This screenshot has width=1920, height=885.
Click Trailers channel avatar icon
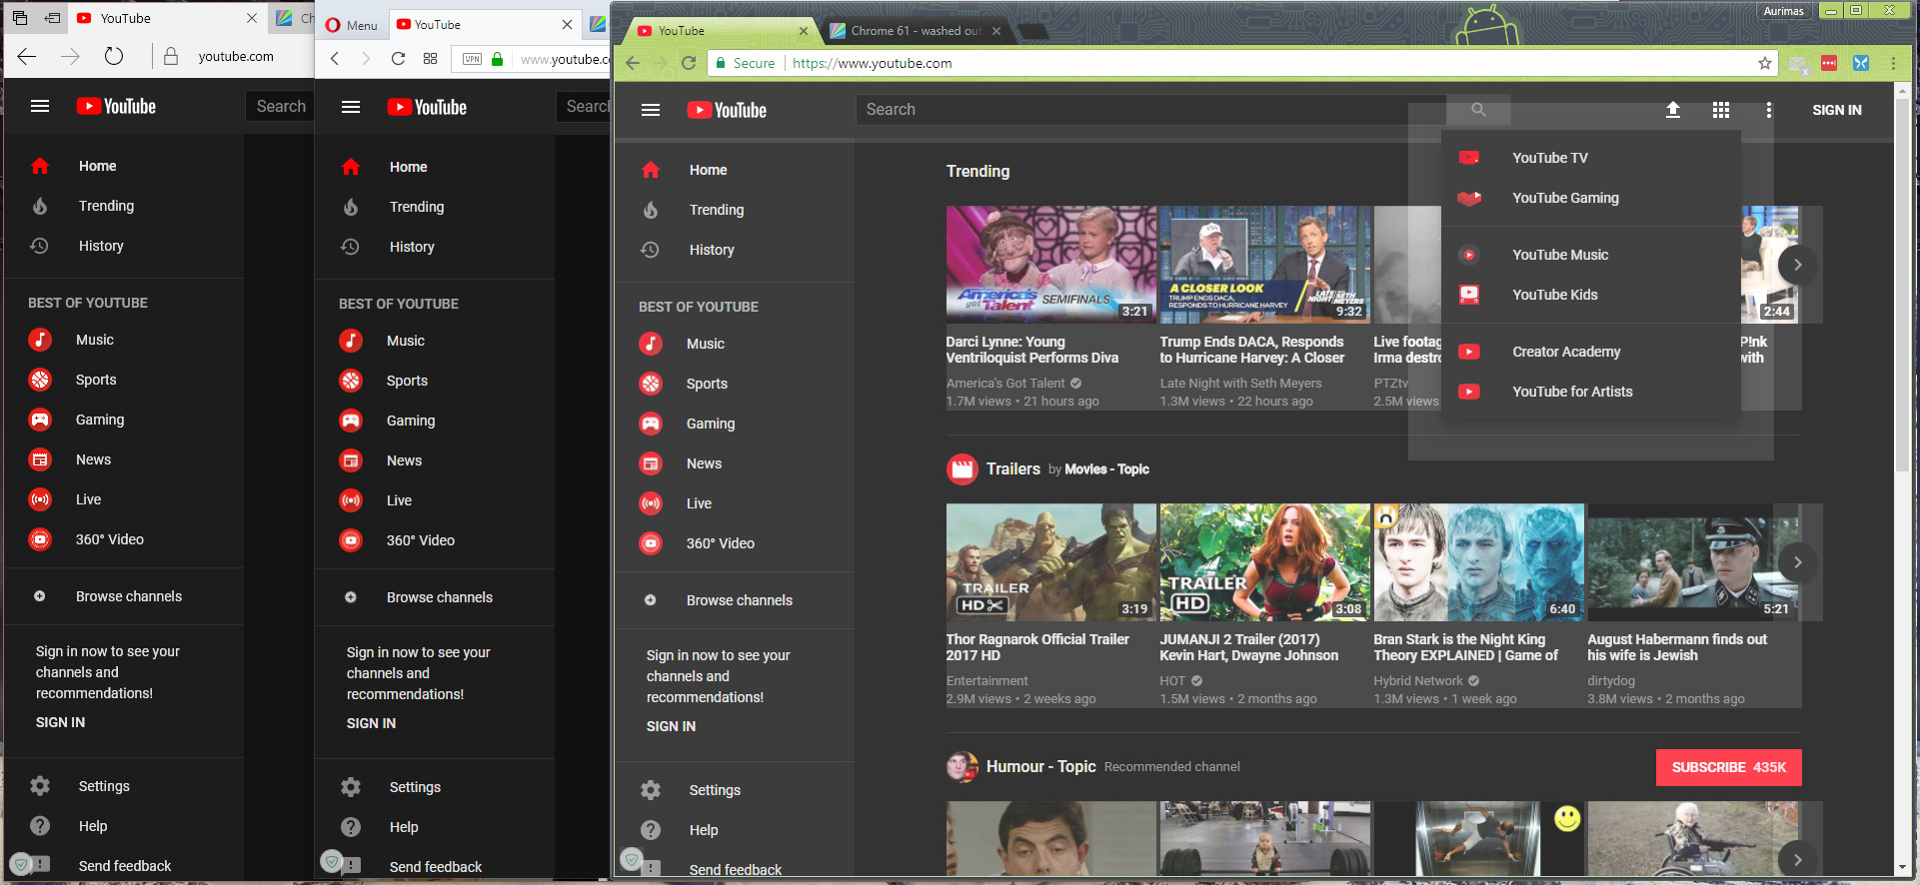962,469
